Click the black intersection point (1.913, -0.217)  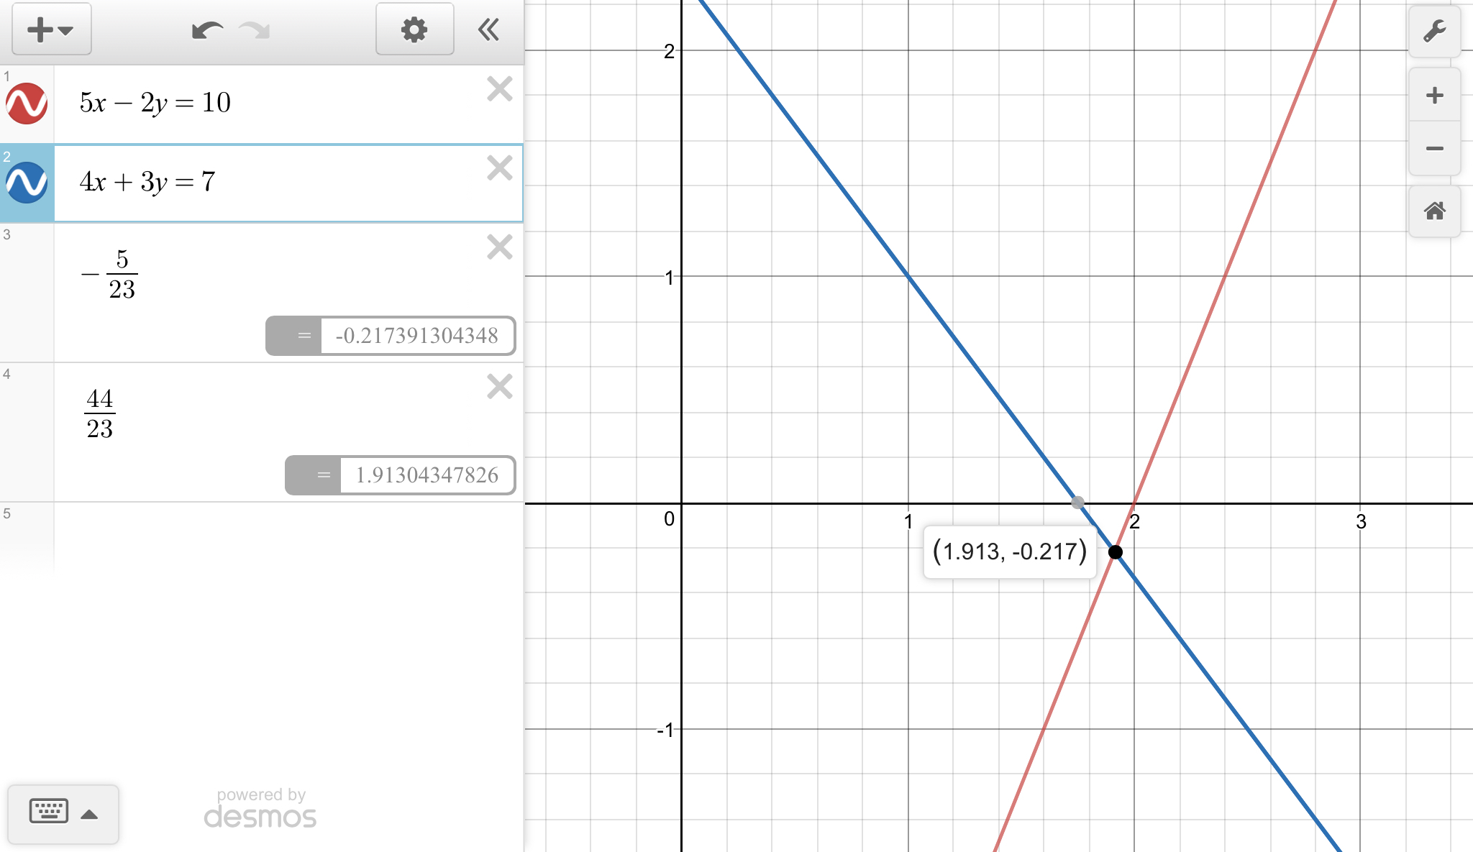(x=1116, y=552)
